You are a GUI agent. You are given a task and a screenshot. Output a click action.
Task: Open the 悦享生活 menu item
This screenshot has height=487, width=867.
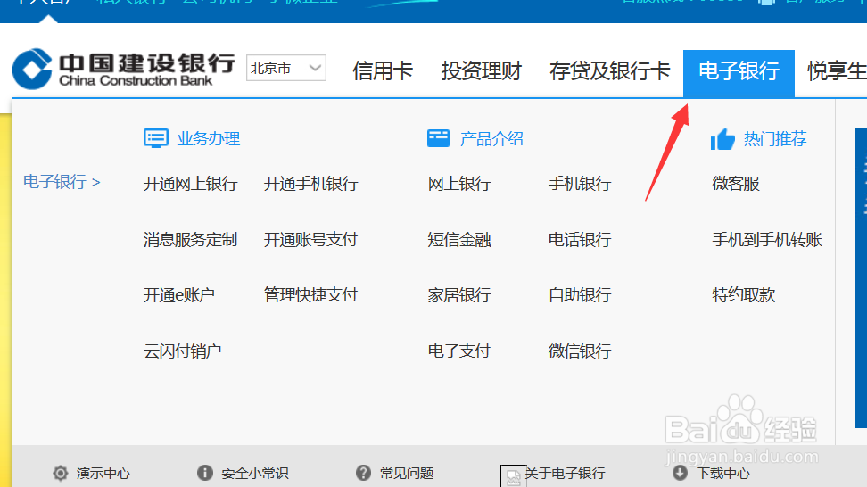point(837,71)
